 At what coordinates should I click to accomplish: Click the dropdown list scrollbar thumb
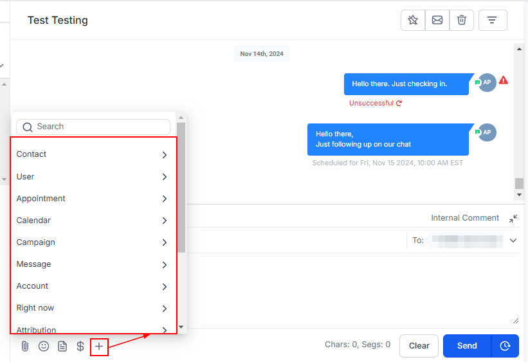click(x=181, y=187)
